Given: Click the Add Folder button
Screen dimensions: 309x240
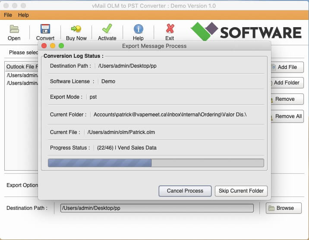Looking at the screenshot, I should click(x=287, y=83).
